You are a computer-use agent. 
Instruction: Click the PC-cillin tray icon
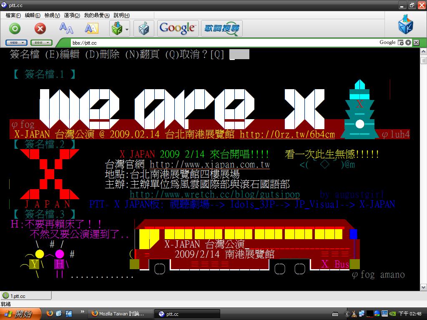tap(384, 314)
